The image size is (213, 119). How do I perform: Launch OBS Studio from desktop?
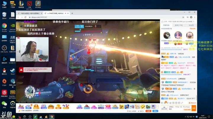[4, 49]
